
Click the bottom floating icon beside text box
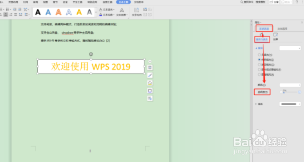(x=150, y=98)
